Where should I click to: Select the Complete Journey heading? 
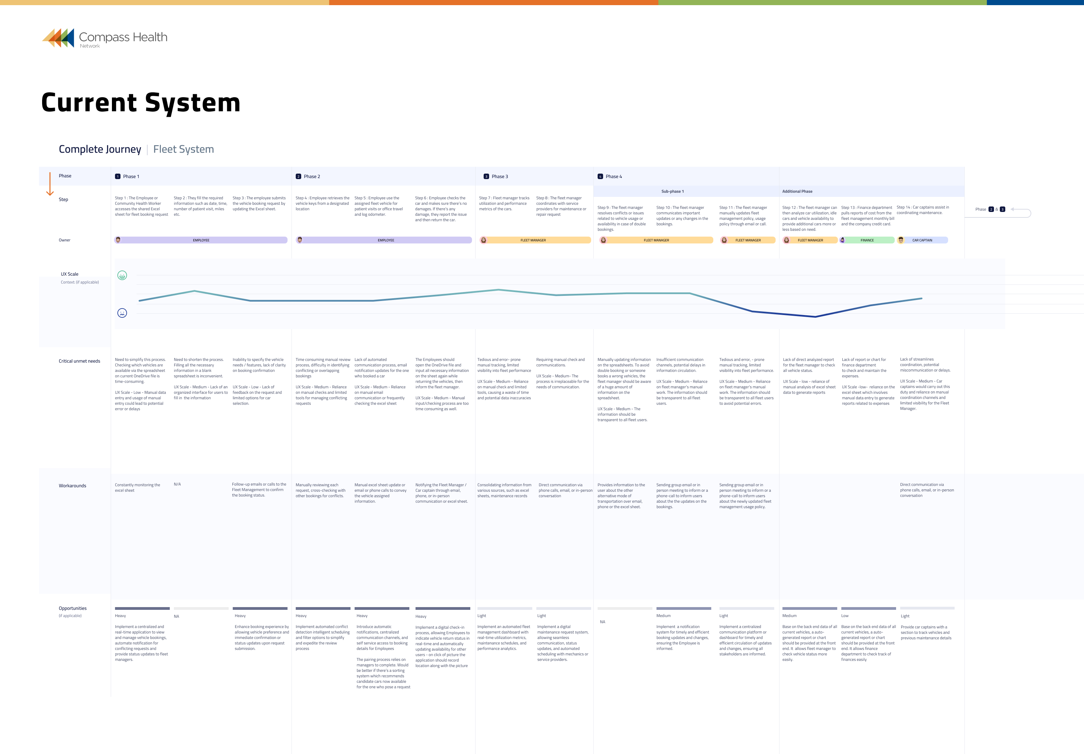click(x=100, y=149)
